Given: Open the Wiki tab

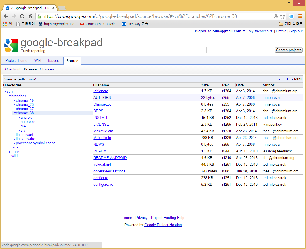Looking at the screenshot, I should pos(38,61).
